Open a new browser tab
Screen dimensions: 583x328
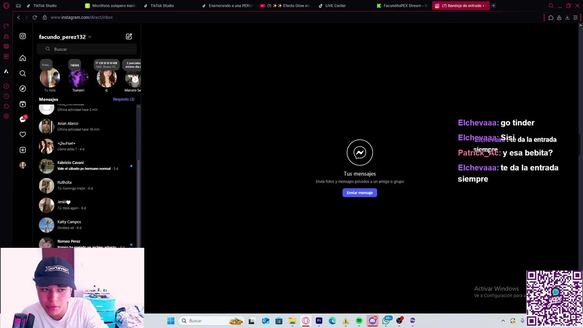point(493,5)
